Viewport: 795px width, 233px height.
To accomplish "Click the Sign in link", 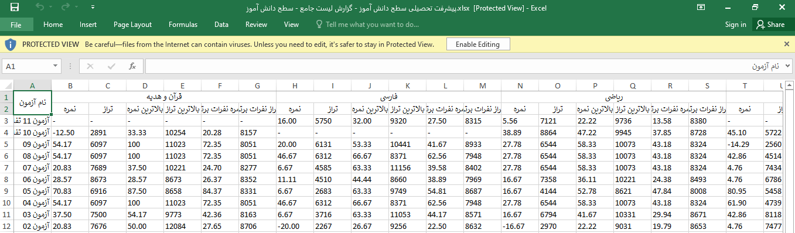I will 735,25.
